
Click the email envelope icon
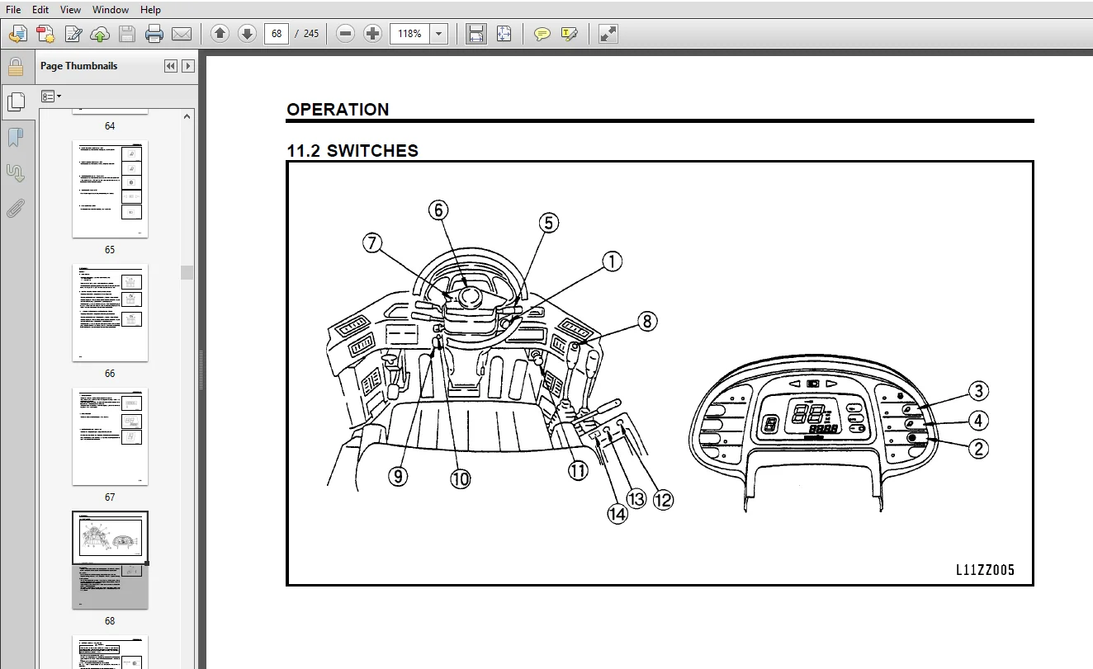click(x=181, y=34)
